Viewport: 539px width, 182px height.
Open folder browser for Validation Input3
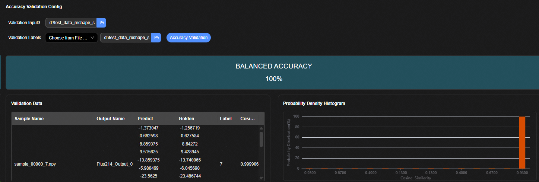click(x=101, y=23)
